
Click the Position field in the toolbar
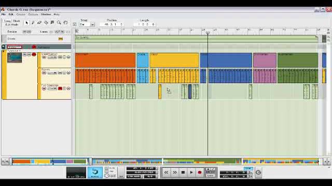[112, 24]
